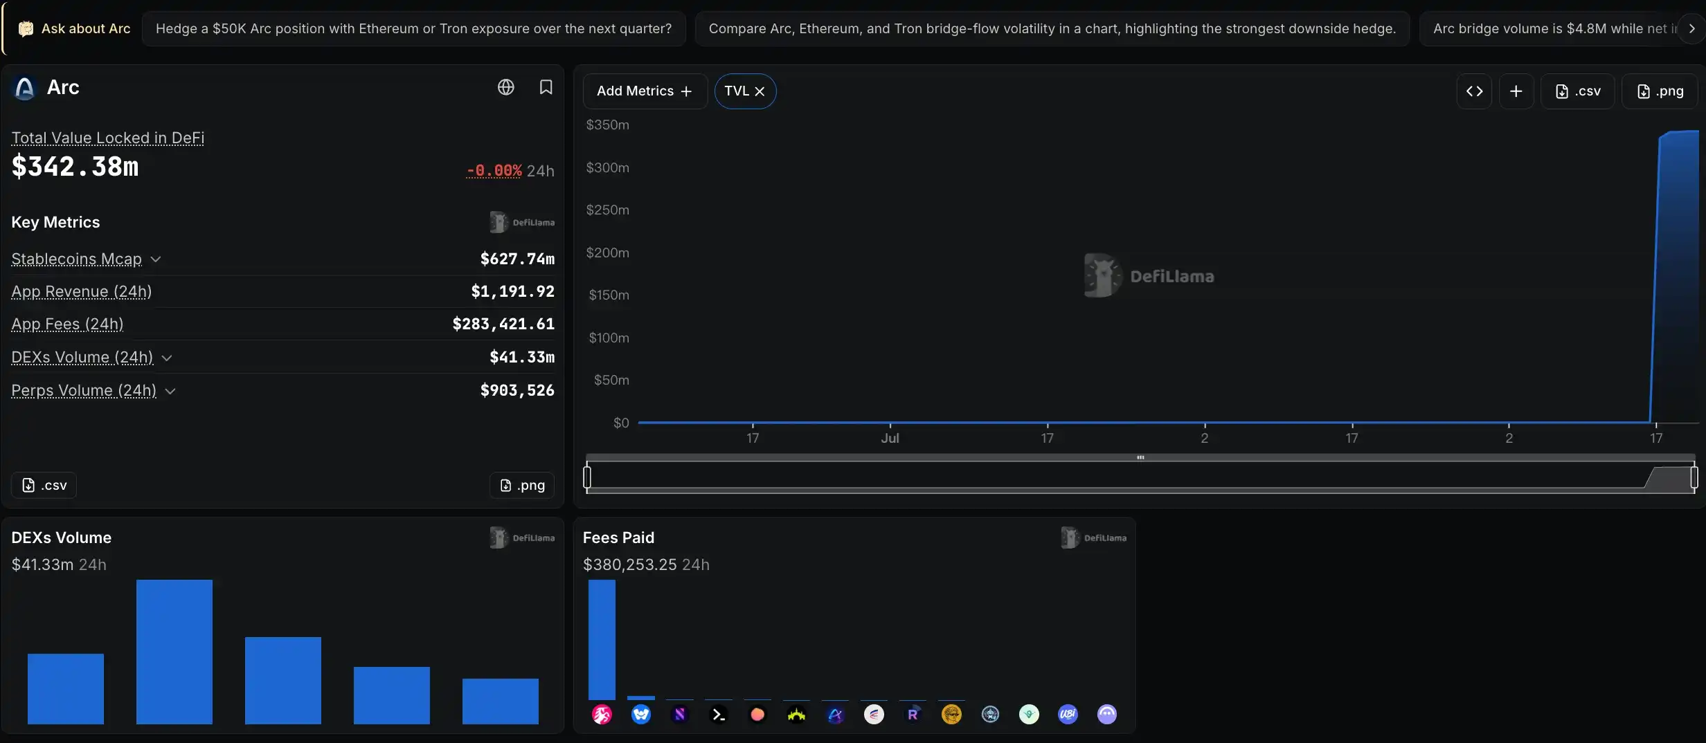
Task: Download chart data as .csv in the TVL toolbar
Action: click(1577, 91)
